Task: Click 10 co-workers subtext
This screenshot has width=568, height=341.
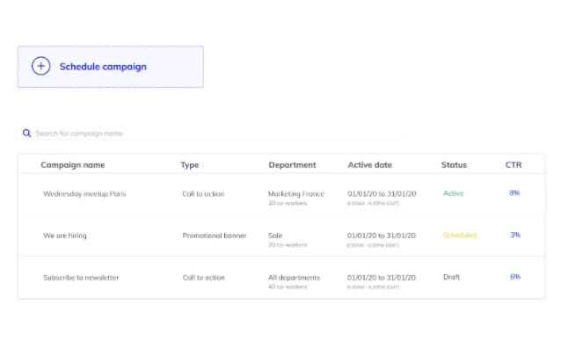Action: click(x=288, y=203)
